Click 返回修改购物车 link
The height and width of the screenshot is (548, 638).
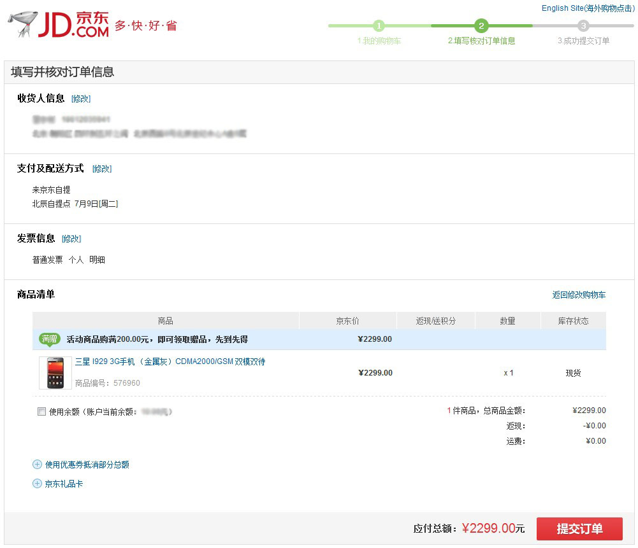[579, 295]
